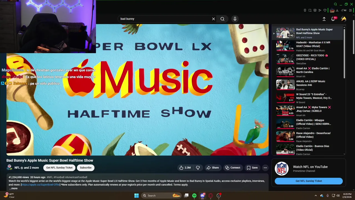This screenshot has height=200, width=355.
Task: Show hidden system tray icons chevron
Action: [x=316, y=196]
